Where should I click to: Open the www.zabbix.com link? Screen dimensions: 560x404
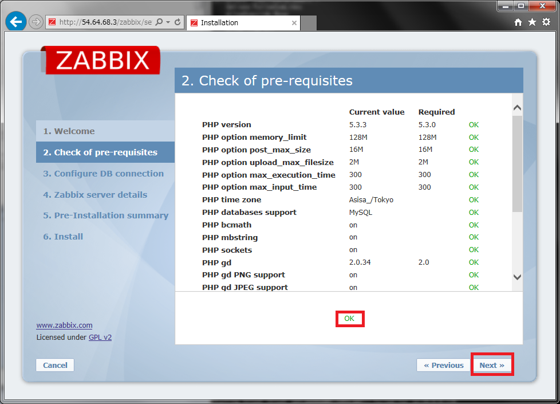coord(64,325)
